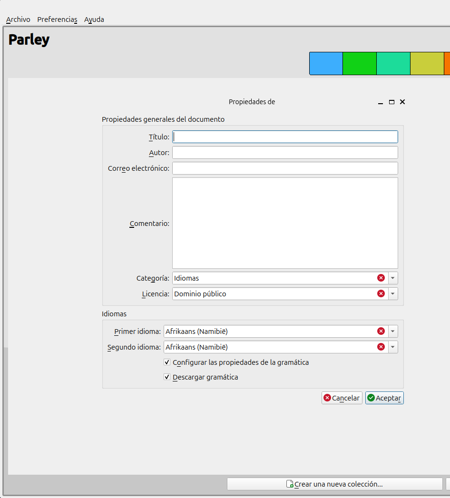Close the Propiedades dialog with X icon

coord(402,102)
